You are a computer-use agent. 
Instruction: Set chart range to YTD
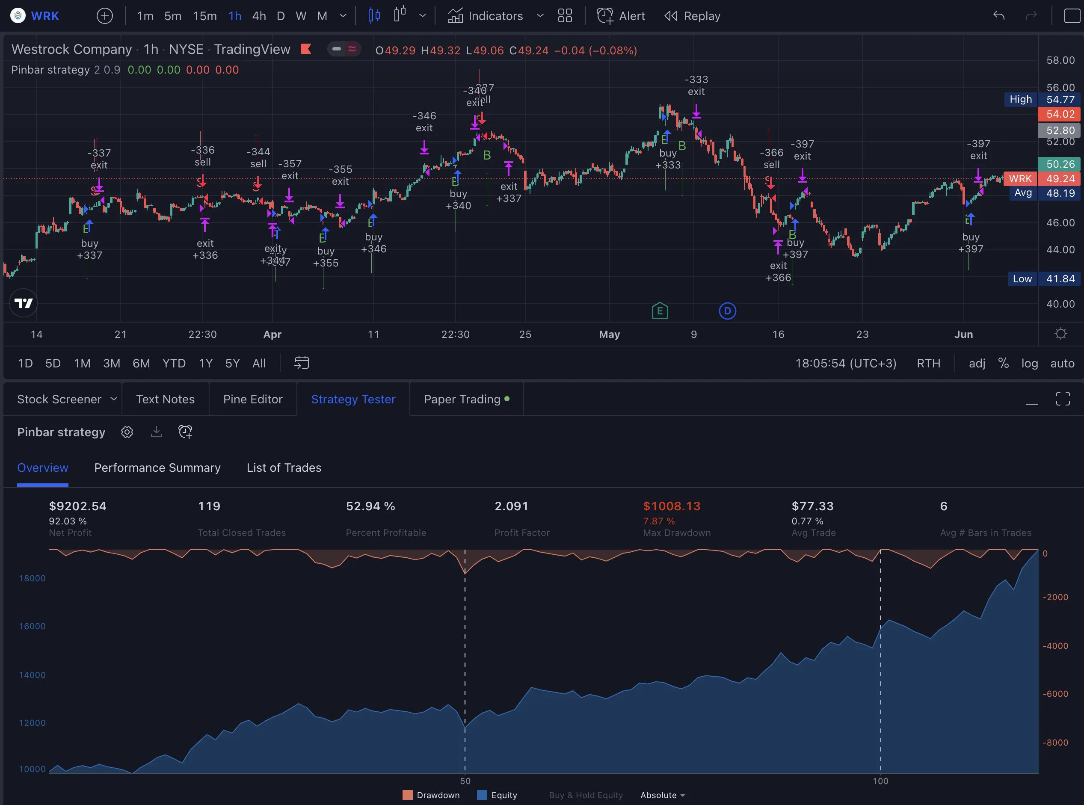click(x=174, y=364)
